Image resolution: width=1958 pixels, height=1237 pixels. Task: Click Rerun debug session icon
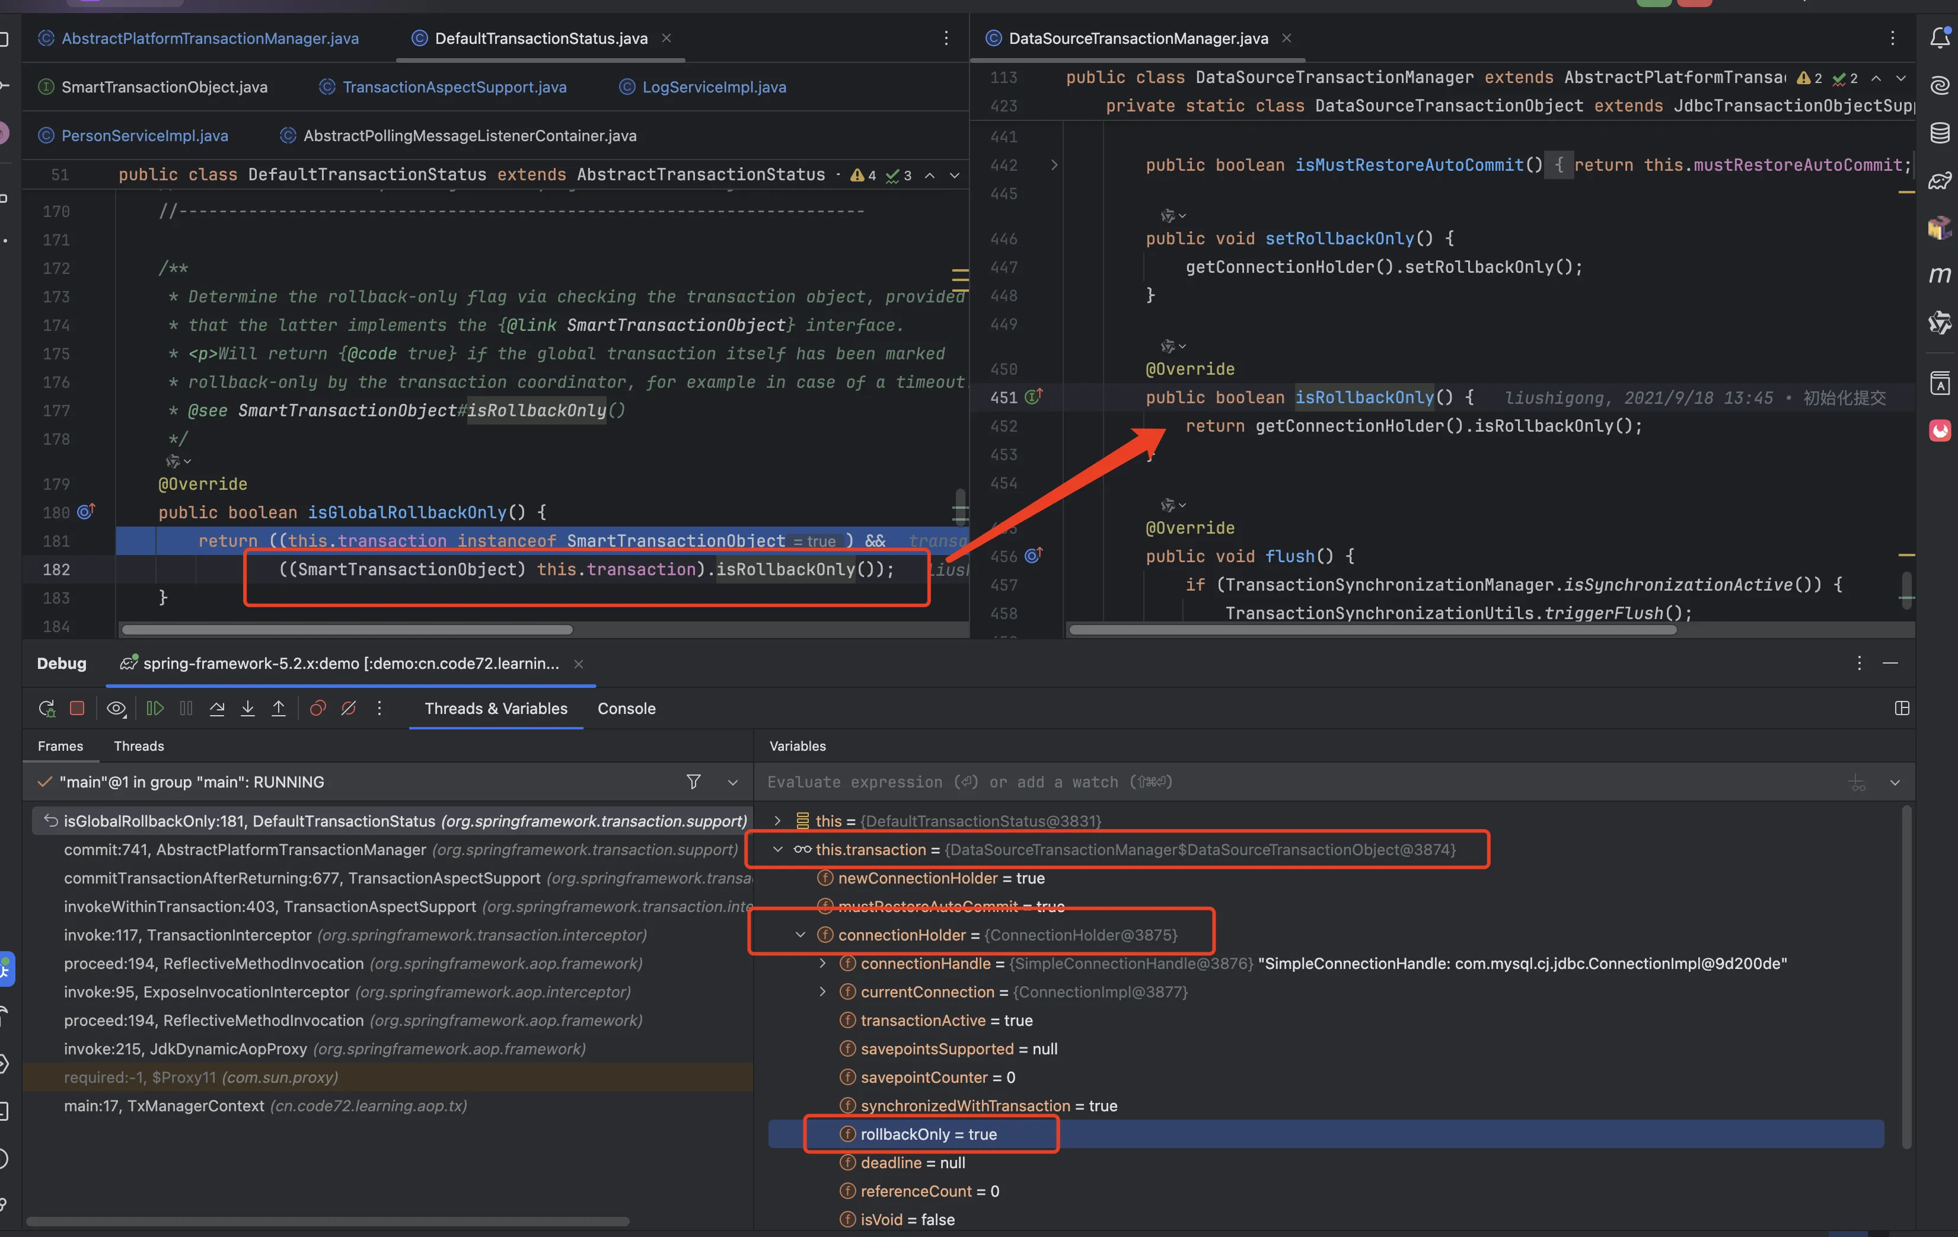click(47, 709)
